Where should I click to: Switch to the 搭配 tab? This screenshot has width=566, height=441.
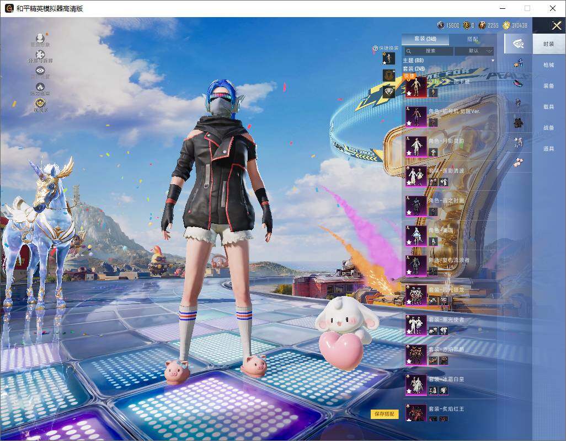472,39
